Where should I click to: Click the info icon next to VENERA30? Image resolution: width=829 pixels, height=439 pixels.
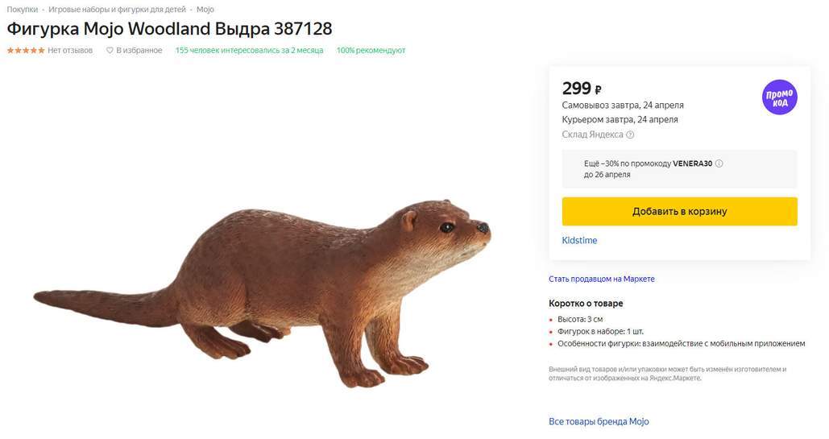719,164
